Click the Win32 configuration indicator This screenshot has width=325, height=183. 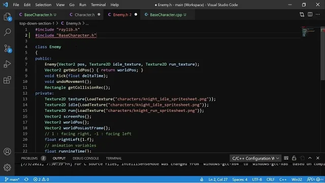coord(297,179)
